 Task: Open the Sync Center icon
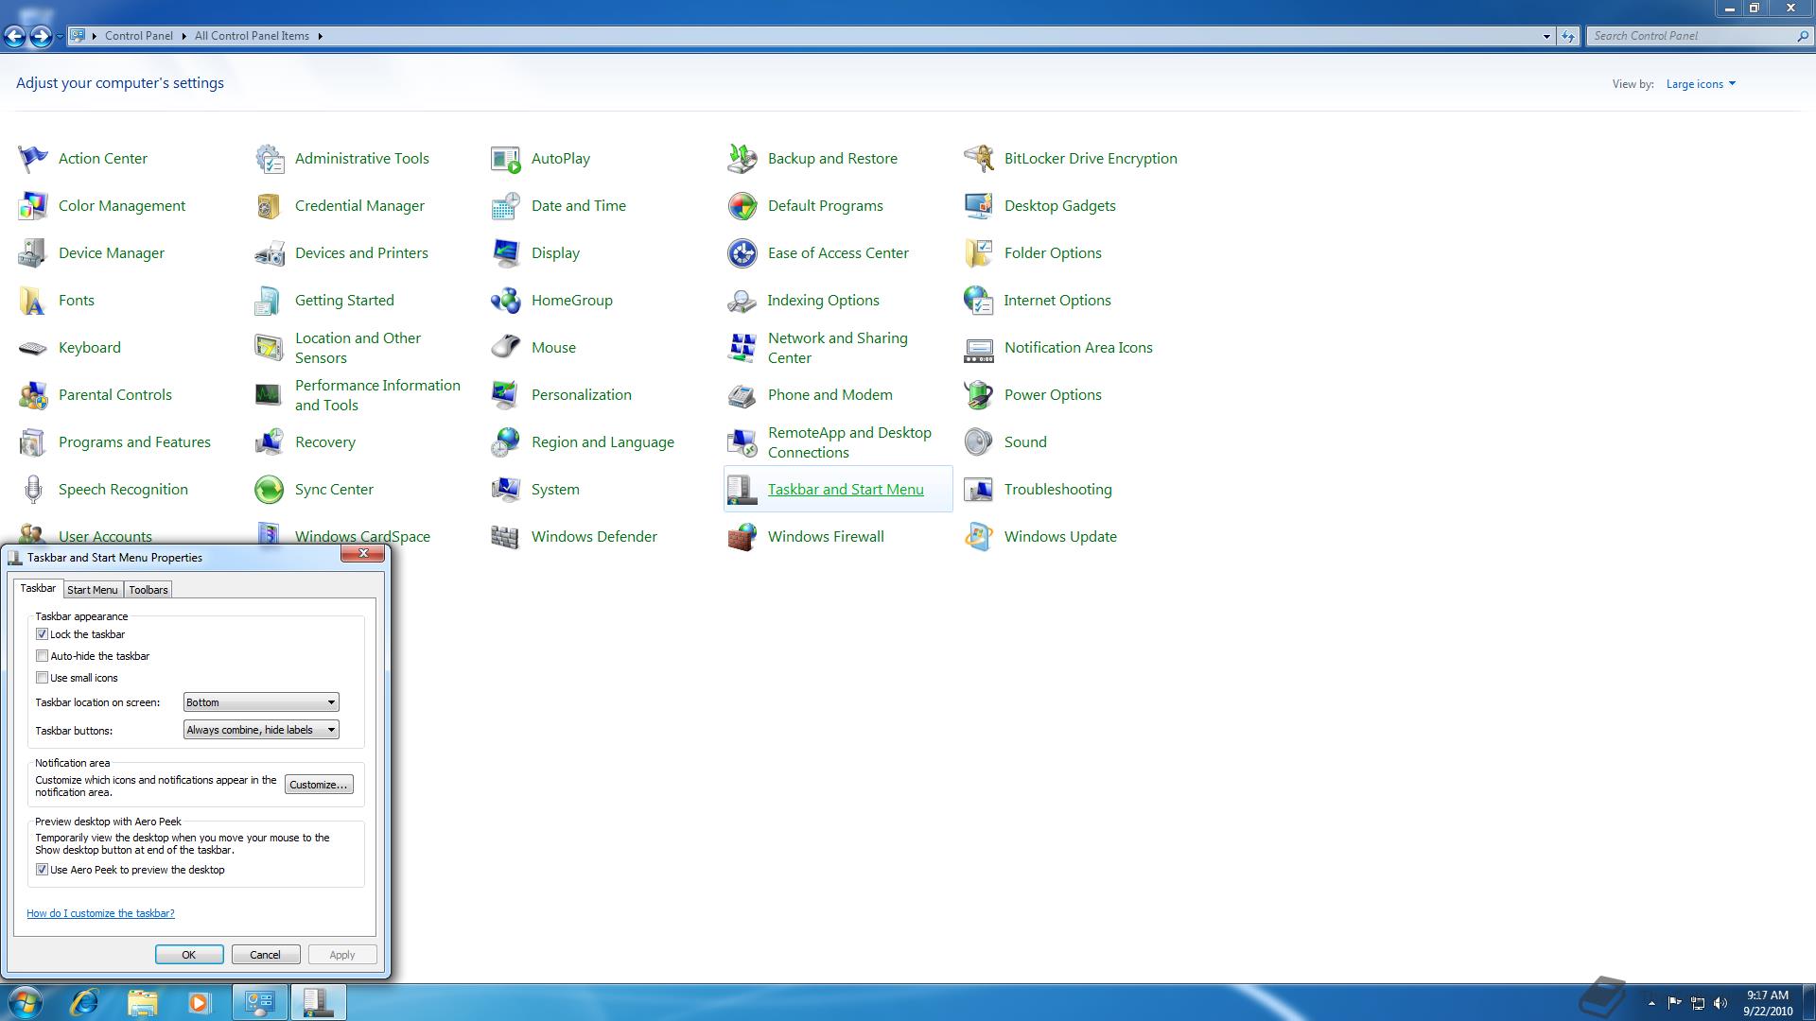[270, 490]
